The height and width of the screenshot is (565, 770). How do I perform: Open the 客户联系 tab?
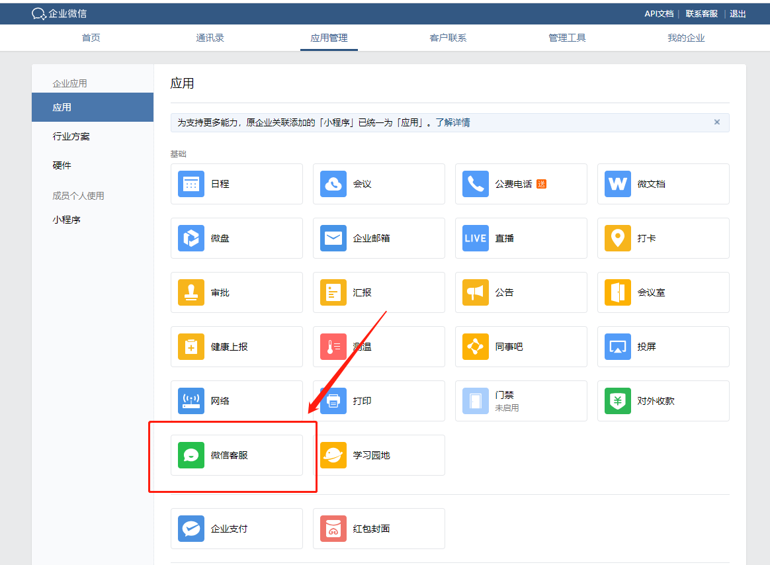click(448, 38)
